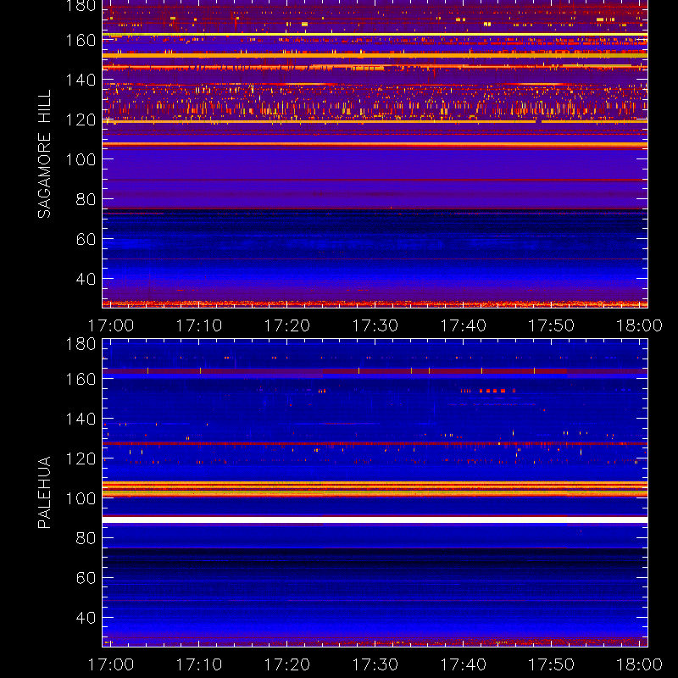Viewport: 678px width, 678px height.
Task: Pick 17:00 time label under Palehua plot
Action: (x=111, y=664)
